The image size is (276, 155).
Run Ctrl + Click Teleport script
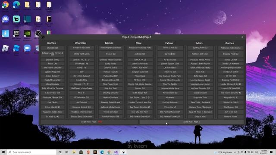(82, 76)
